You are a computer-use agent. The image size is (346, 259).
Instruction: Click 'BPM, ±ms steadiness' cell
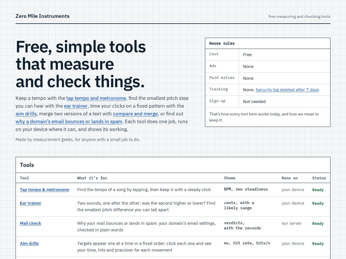coord(246,189)
